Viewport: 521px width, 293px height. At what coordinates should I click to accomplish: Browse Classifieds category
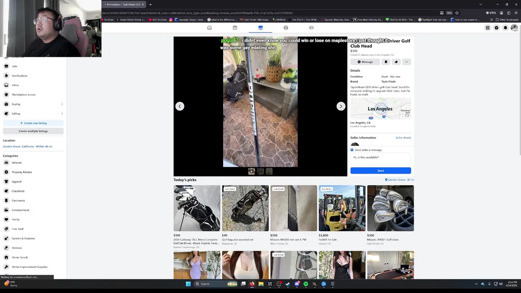pos(33,191)
